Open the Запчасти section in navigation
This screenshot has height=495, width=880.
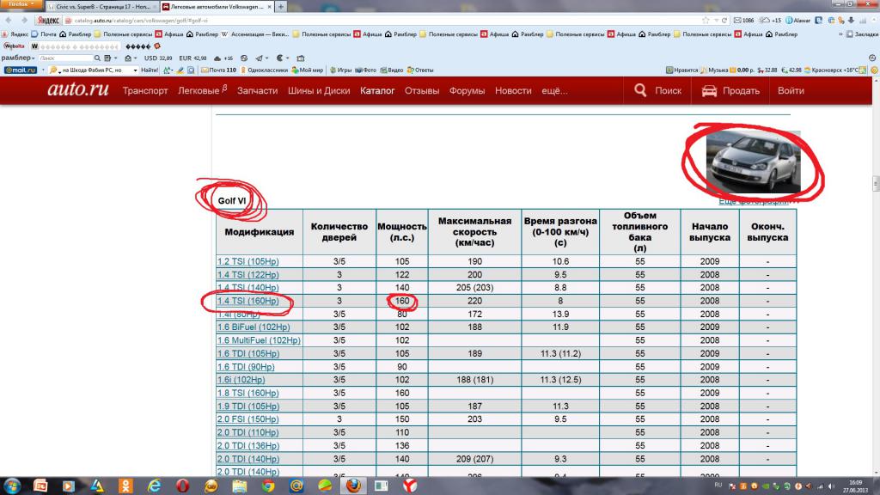click(x=257, y=91)
